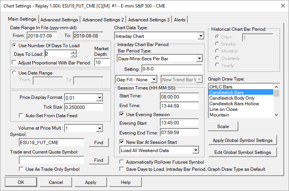Open the Price Display Format dropdown
The width and height of the screenshot is (289, 191).
(99, 98)
